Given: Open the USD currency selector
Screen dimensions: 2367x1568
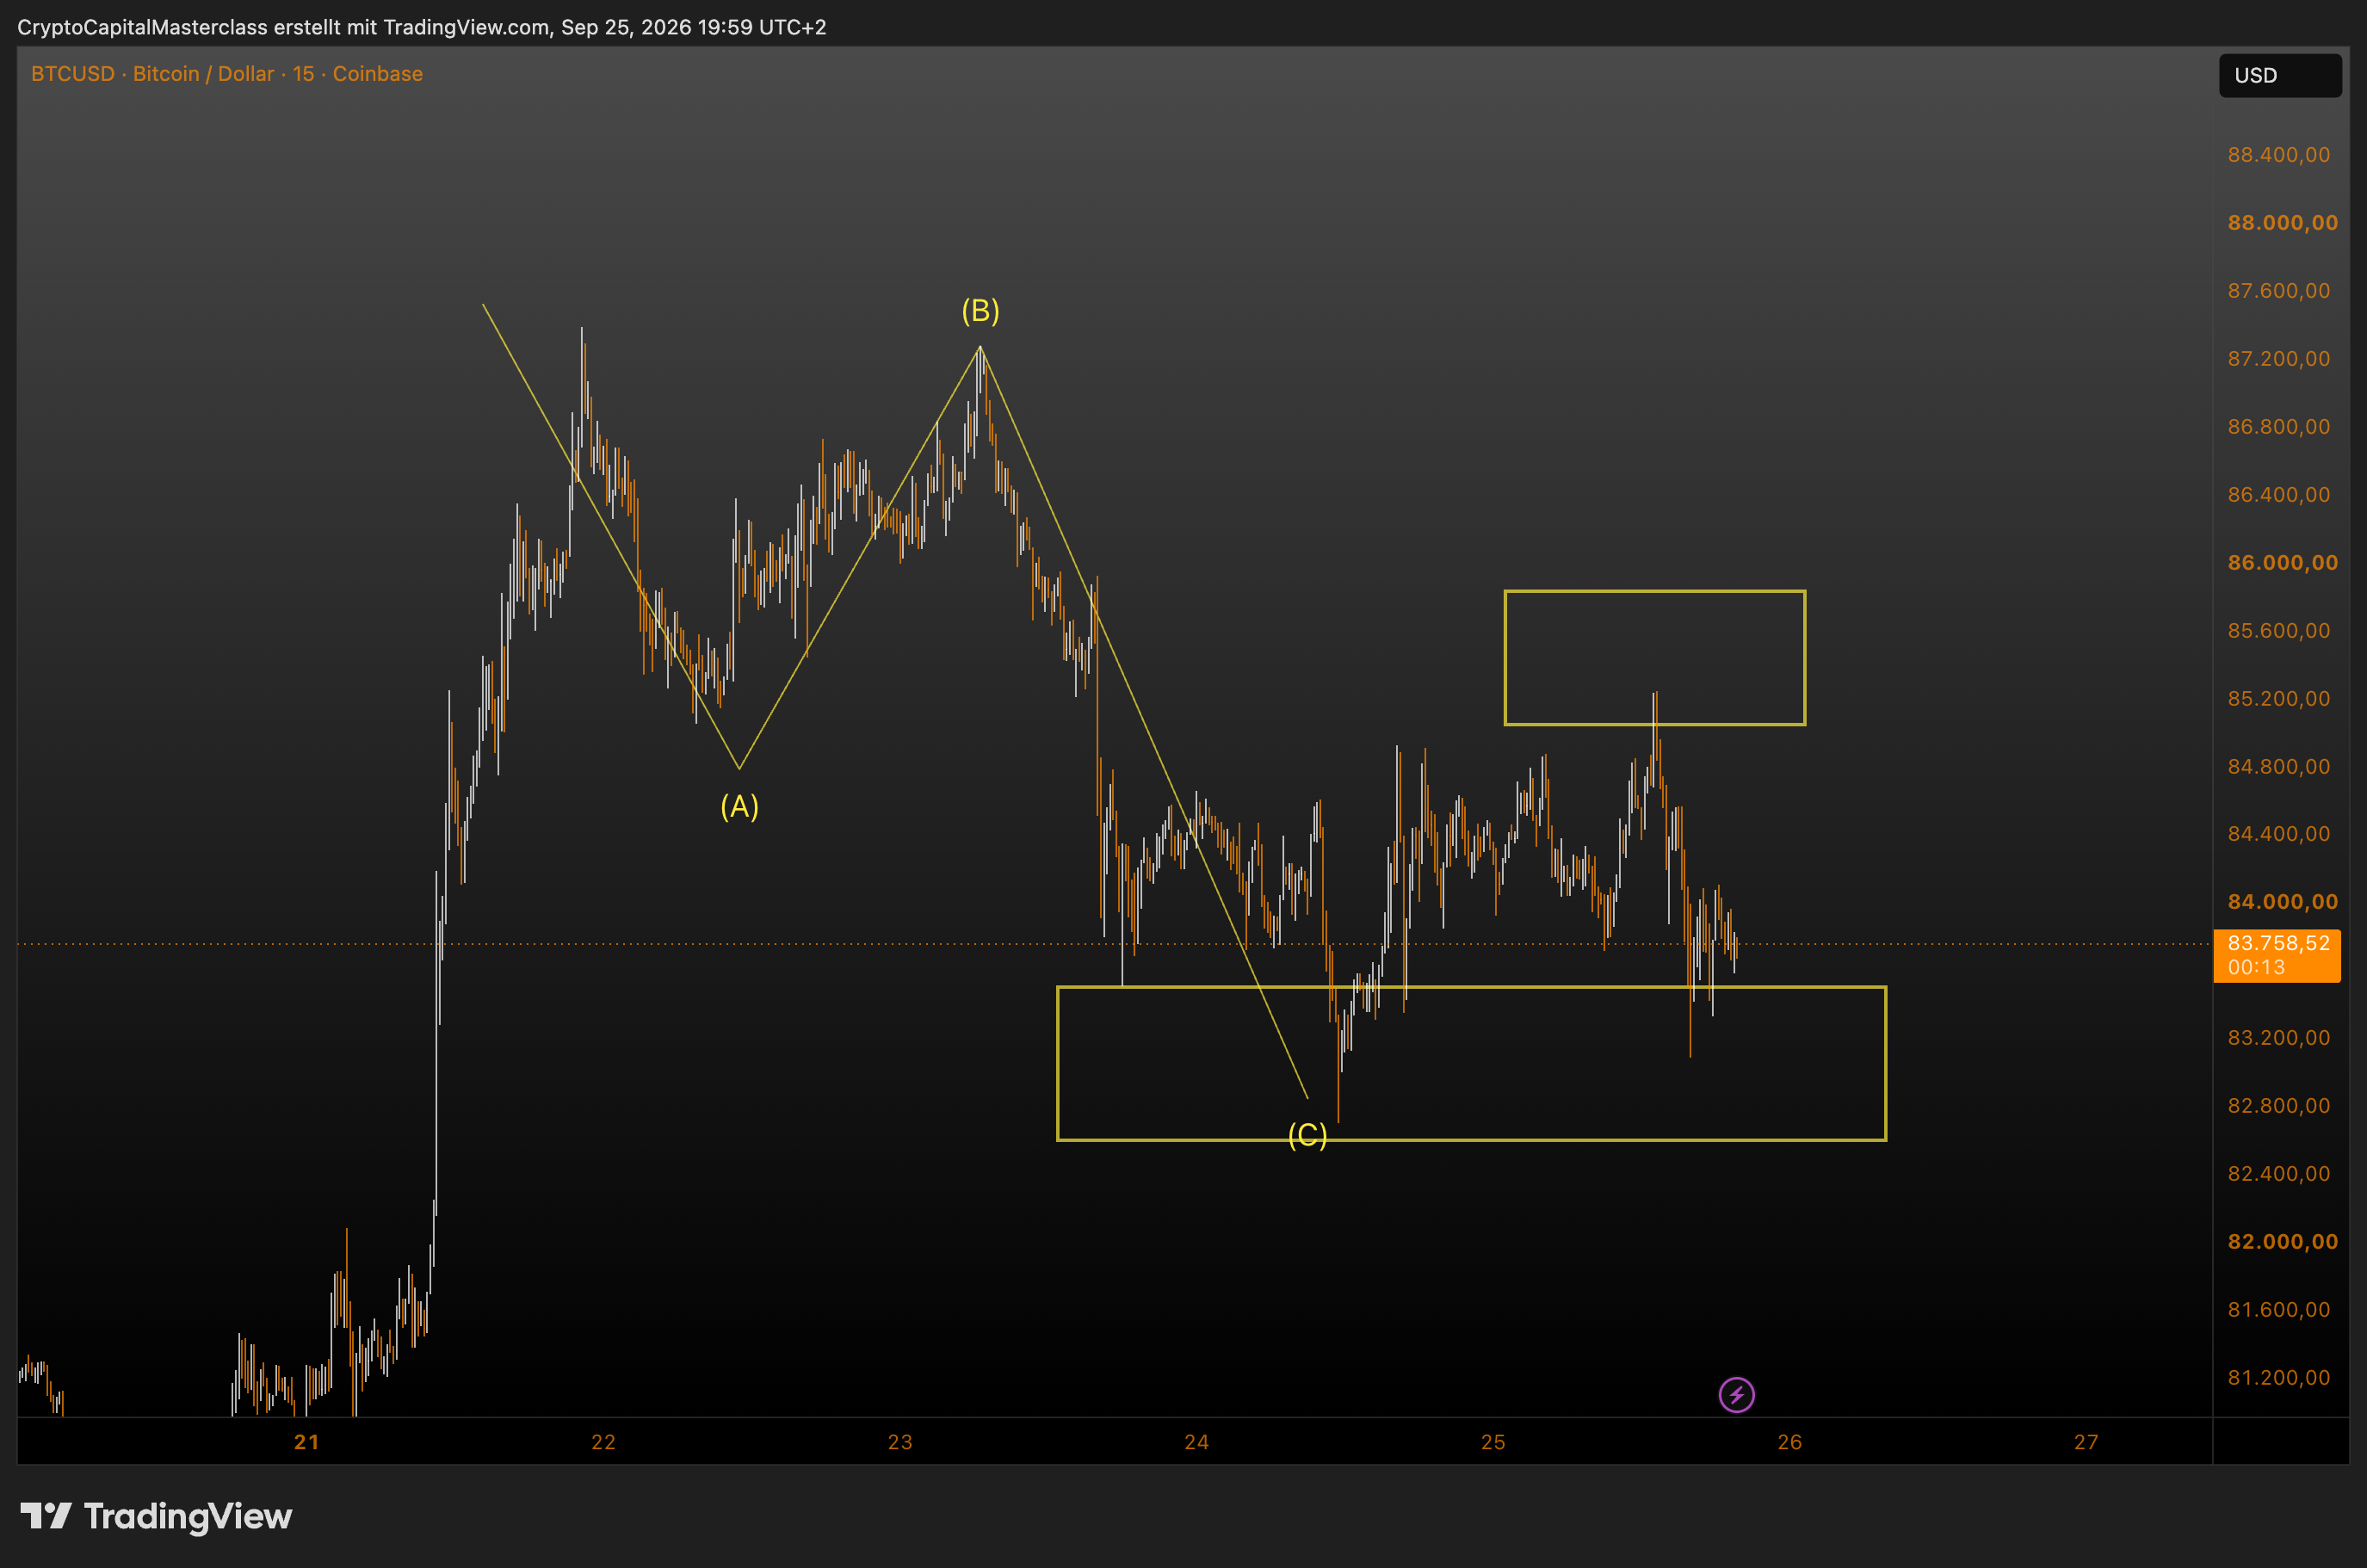Looking at the screenshot, I should point(2280,75).
